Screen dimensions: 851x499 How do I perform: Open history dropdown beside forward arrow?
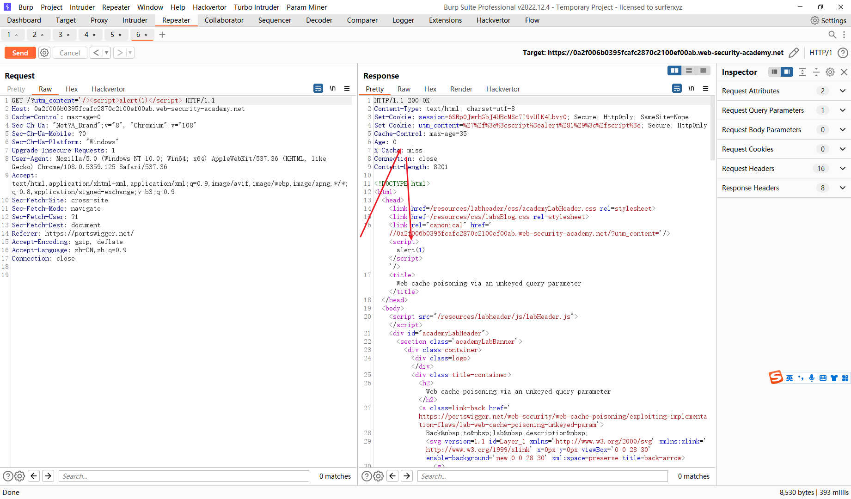click(130, 53)
